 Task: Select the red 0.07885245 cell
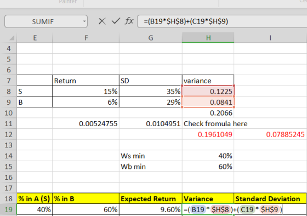pos(270,134)
